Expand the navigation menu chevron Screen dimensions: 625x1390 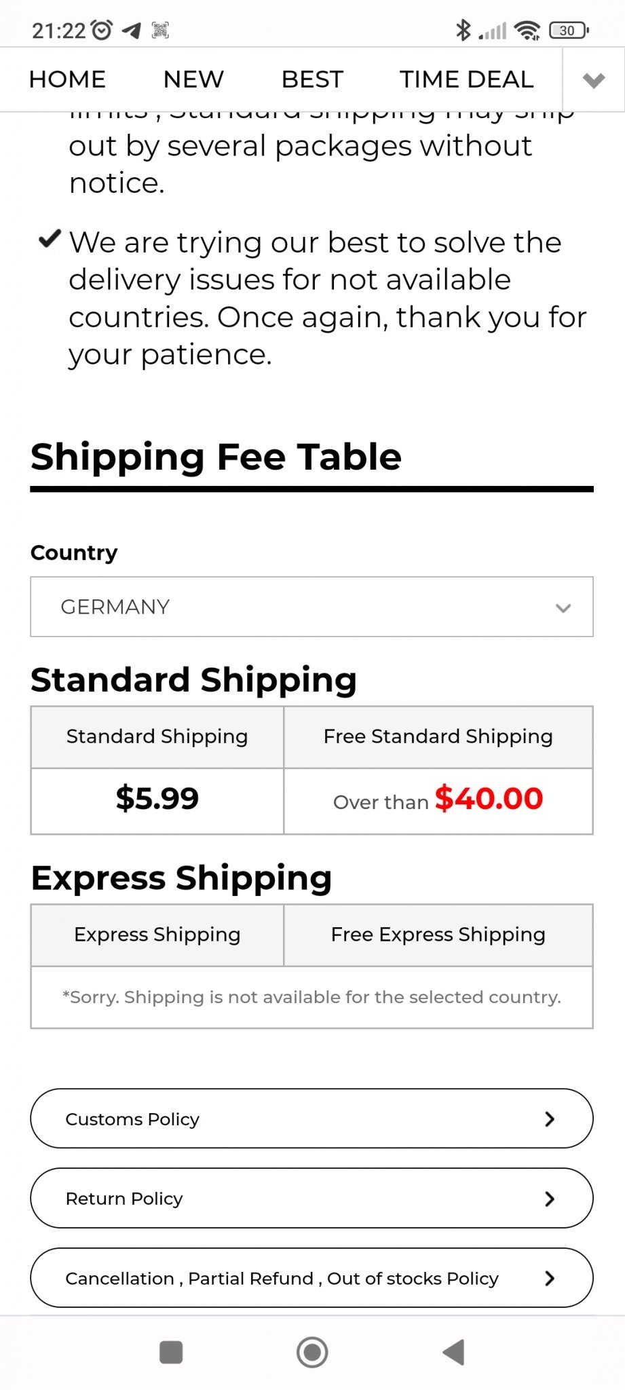594,80
